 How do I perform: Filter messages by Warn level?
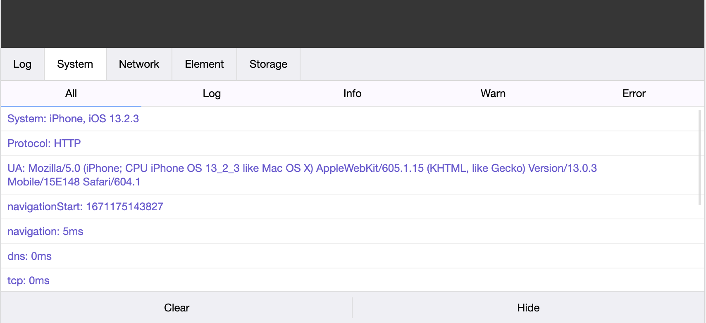click(493, 94)
